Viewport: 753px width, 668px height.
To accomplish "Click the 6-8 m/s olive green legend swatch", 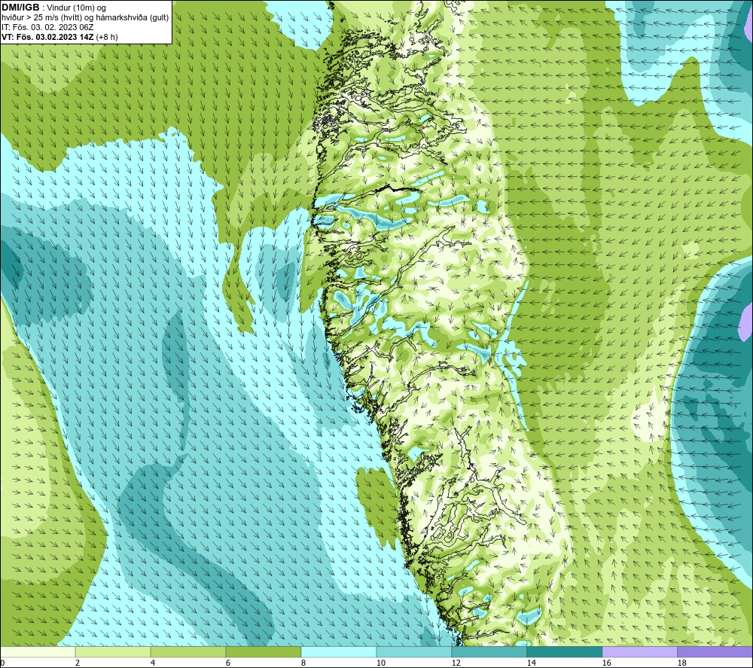I will (263, 652).
